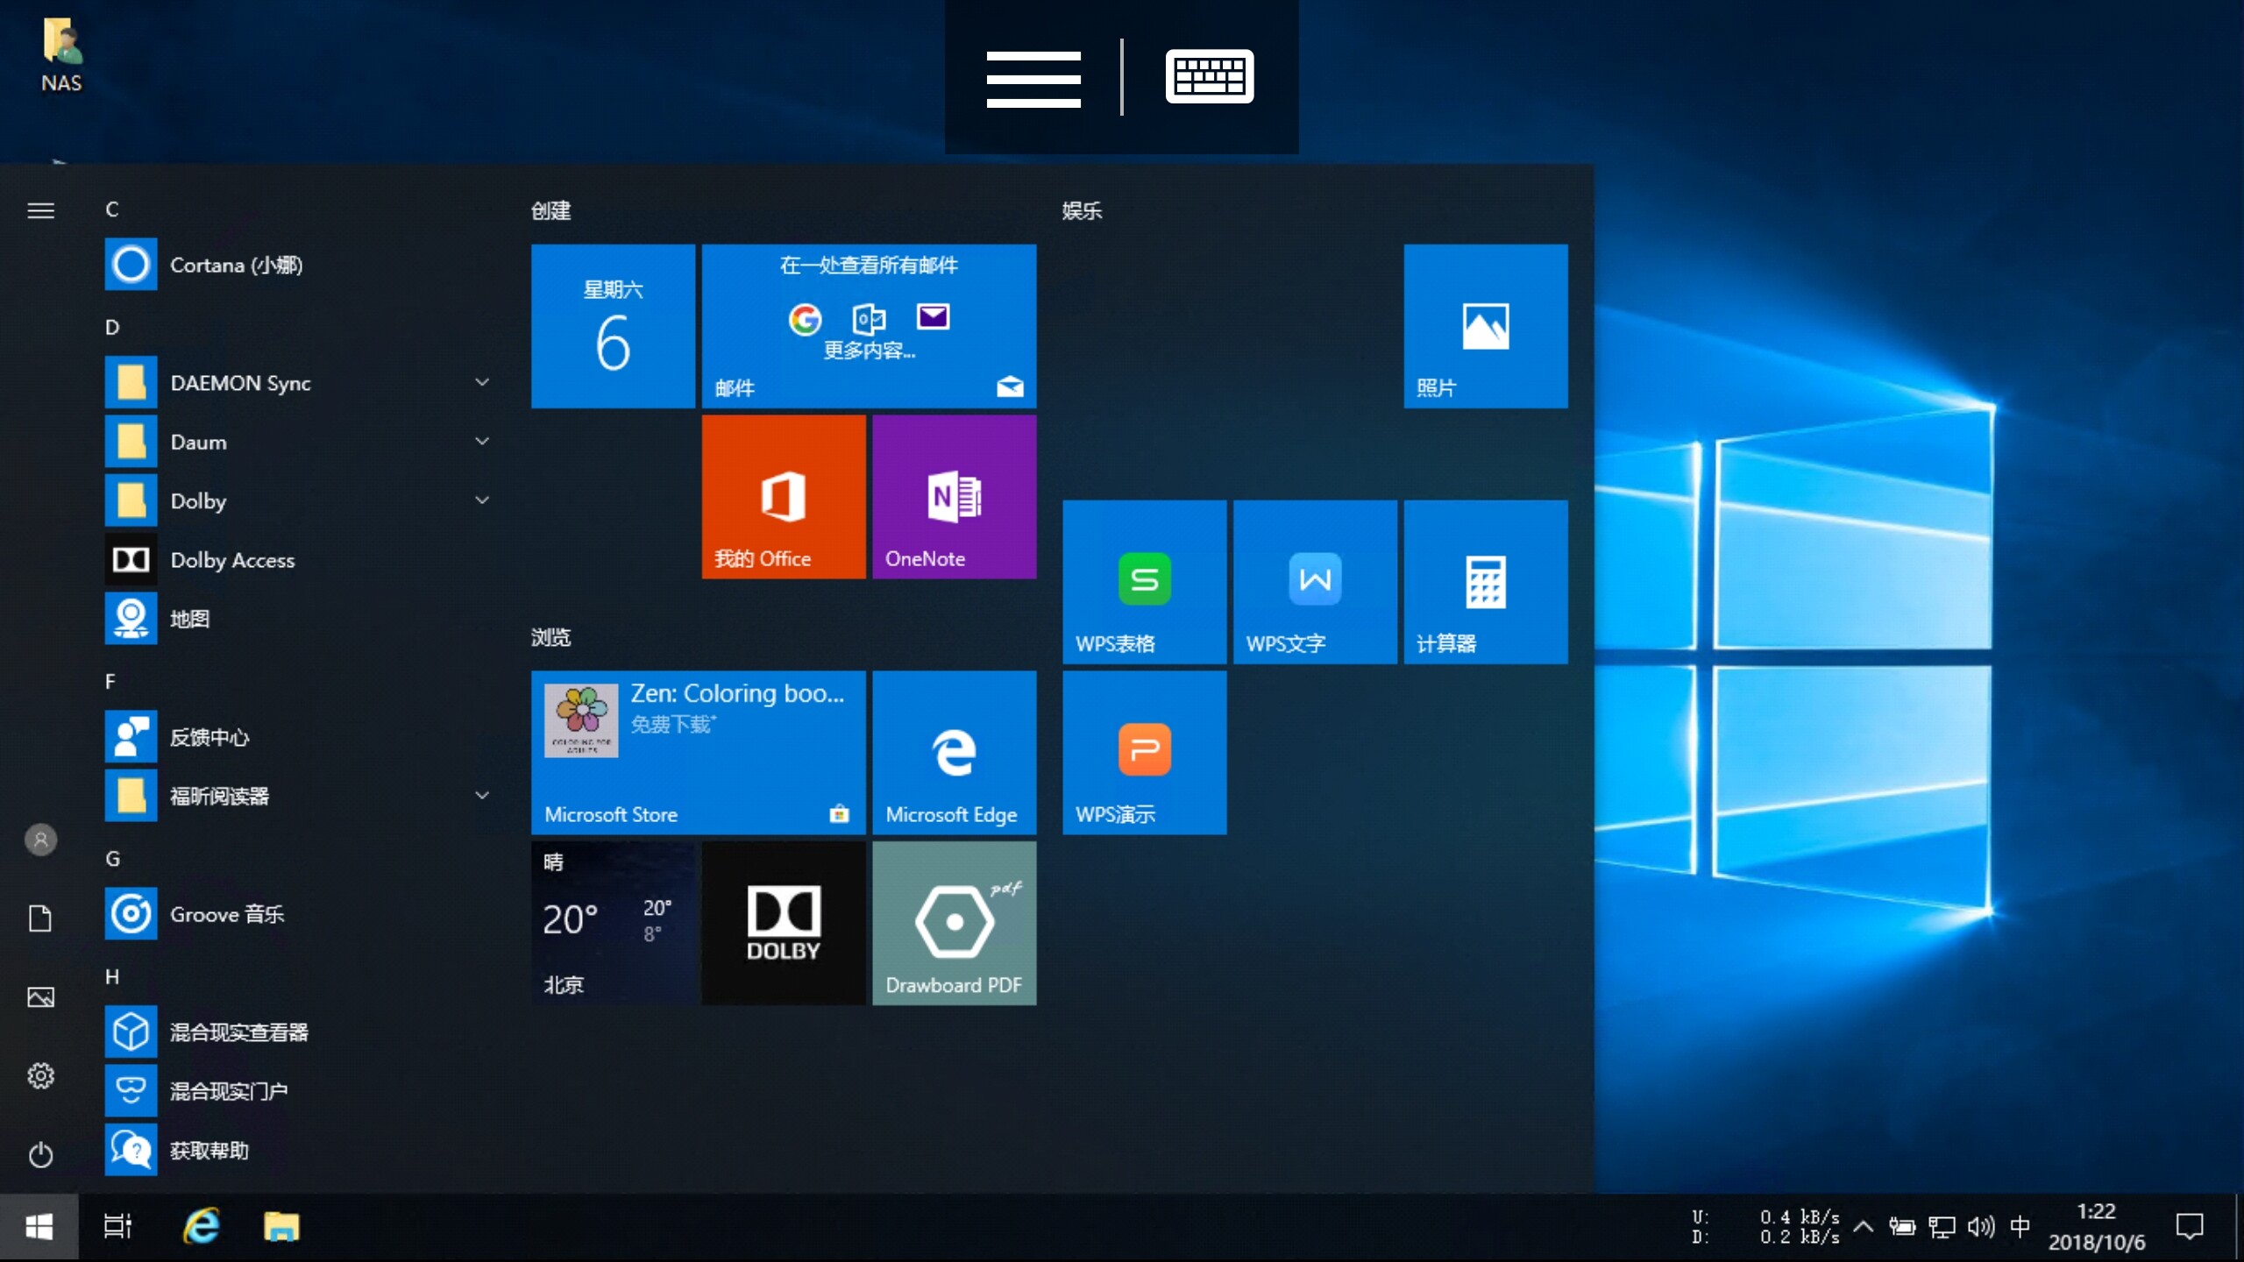Open 获取帮助 help app
2244x1262 pixels.
(x=298, y=1150)
